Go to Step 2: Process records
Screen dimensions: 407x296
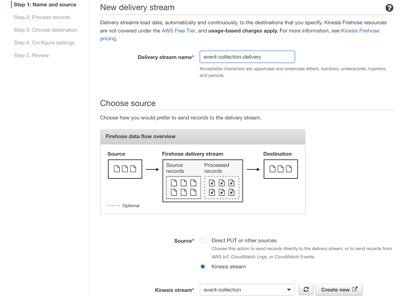tap(42, 17)
